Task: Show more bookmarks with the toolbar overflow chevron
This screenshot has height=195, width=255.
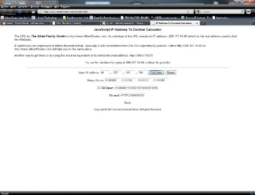Action: tap(254, 18)
